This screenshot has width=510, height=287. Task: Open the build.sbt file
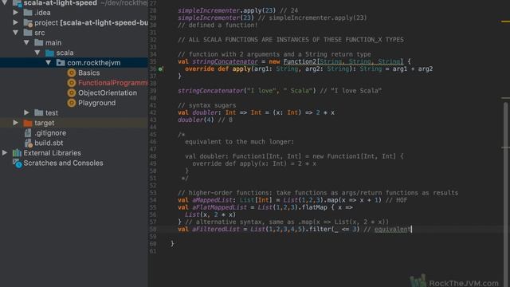49,143
